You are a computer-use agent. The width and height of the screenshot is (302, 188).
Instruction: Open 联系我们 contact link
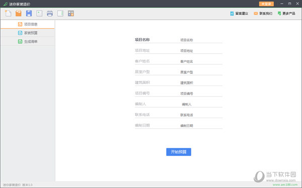coord(263,14)
